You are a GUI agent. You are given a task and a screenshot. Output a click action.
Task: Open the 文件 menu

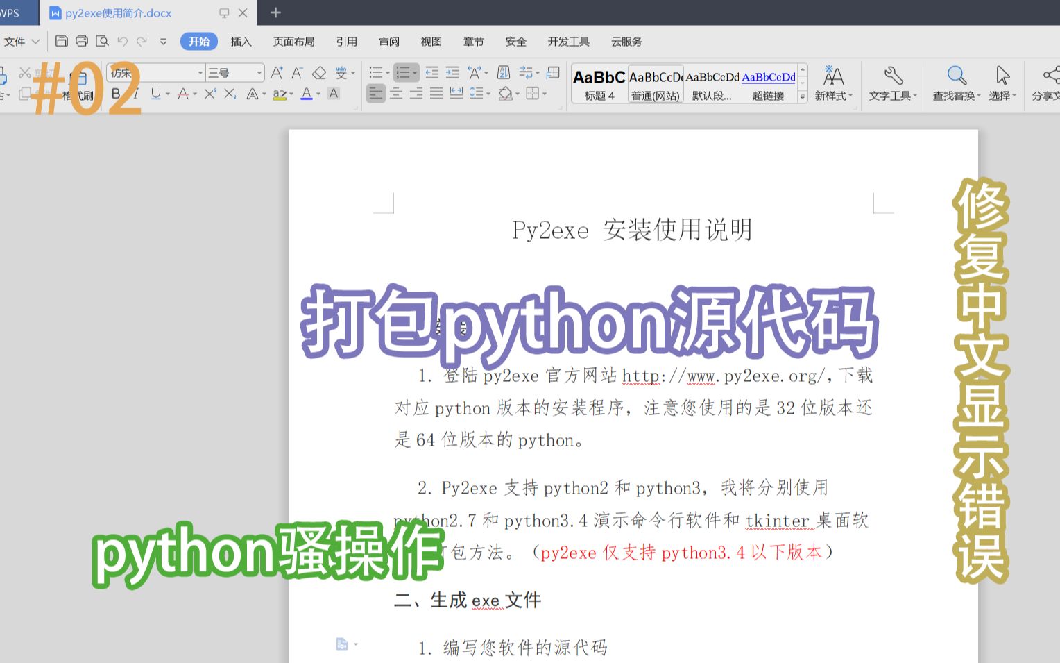[x=21, y=42]
